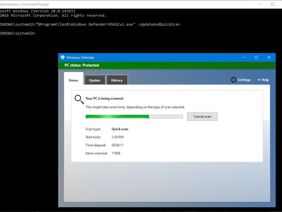Click the 'Items scanned:' label
Image resolution: width=282 pixels, height=212 pixels.
96,153
